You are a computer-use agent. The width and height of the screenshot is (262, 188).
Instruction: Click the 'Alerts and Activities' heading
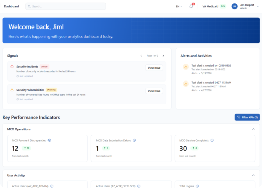[196, 56]
